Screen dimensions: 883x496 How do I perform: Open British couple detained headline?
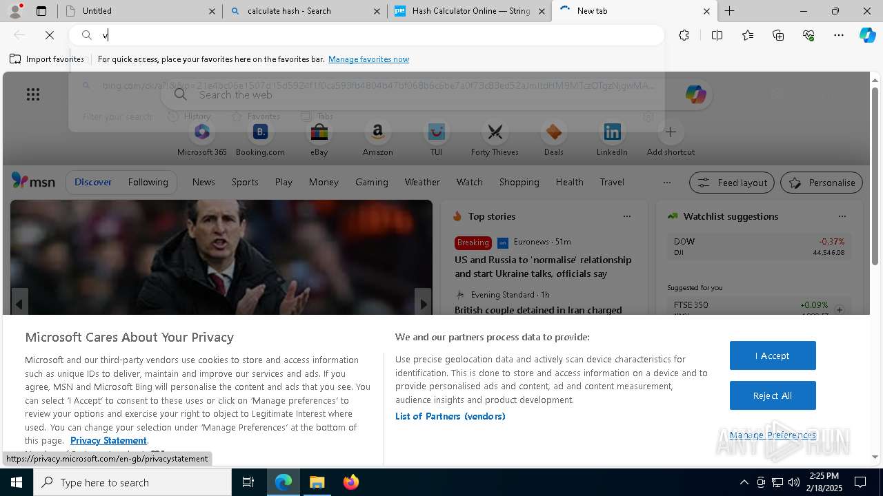(538, 310)
